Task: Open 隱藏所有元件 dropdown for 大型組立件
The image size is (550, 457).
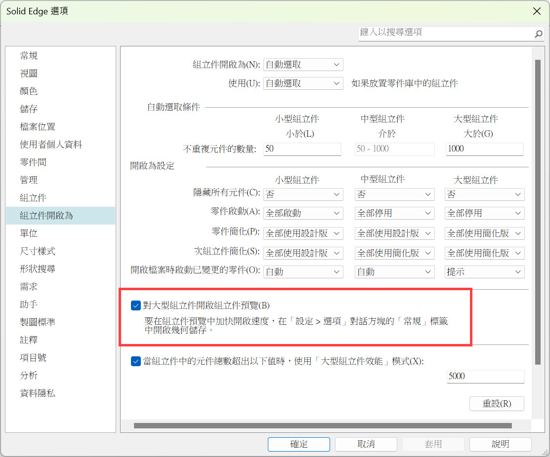Action: (x=484, y=194)
